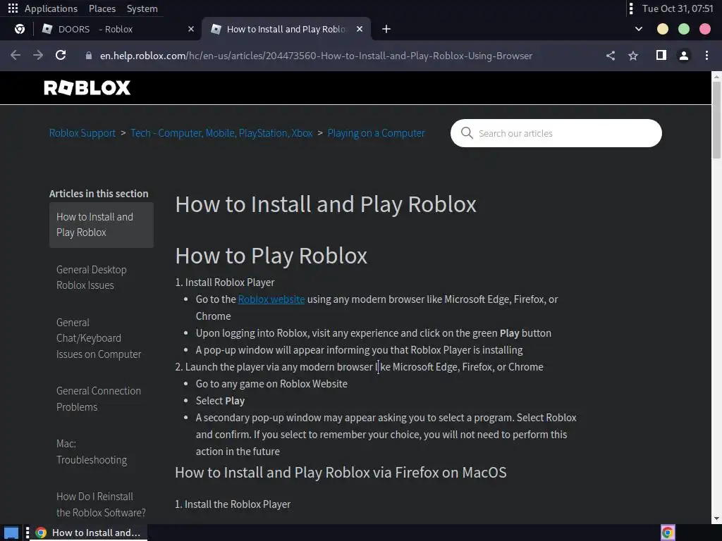Open How Do I Reinstall the Roblox Software
The image size is (722, 541).
pyautogui.click(x=101, y=504)
